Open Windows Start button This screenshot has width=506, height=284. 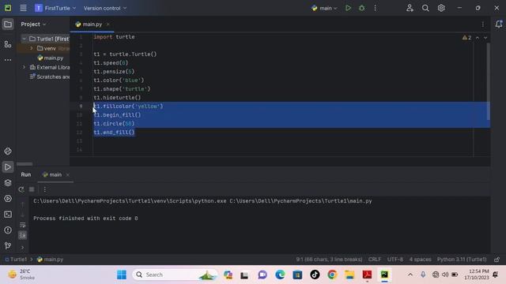tap(122, 275)
